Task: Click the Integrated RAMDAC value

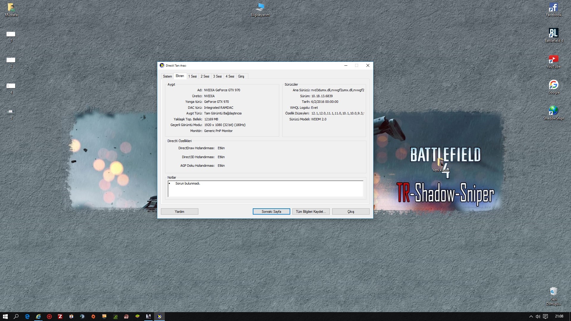Action: tap(219, 108)
